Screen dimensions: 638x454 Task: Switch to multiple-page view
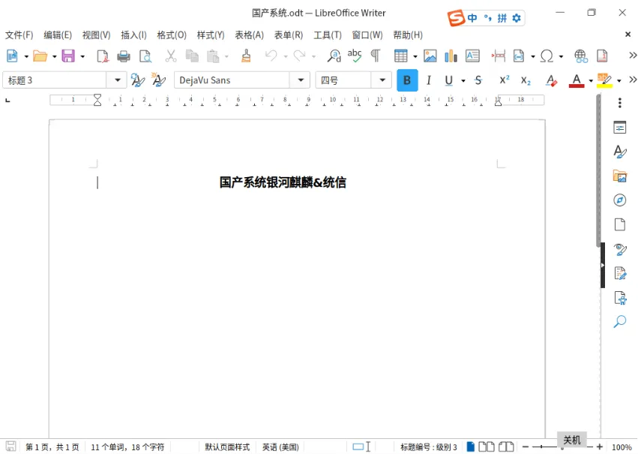(487, 446)
